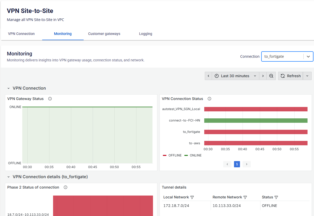Toggle ONLINE series in chart legend

[193, 155]
